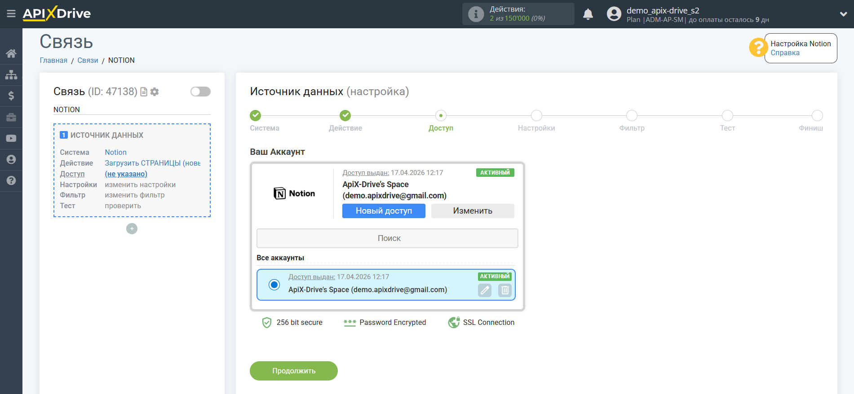Click Загрузить СТРАНИЦЫ action link
The height and width of the screenshot is (394, 854).
[x=153, y=163]
